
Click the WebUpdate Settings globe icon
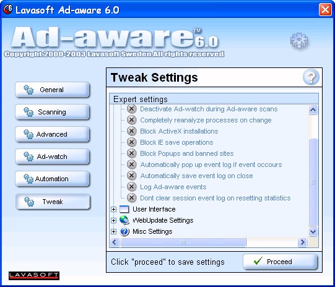pyautogui.click(x=124, y=220)
